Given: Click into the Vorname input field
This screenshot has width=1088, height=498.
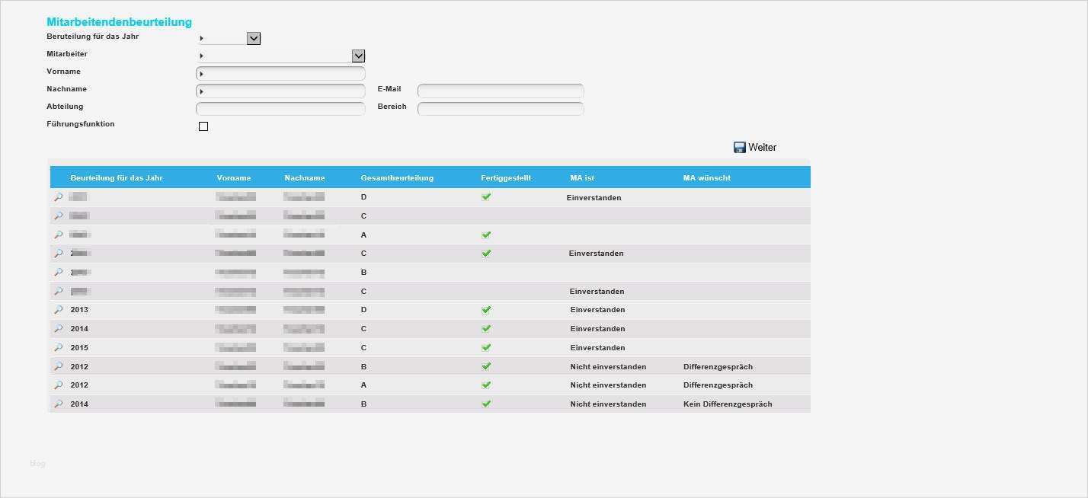Looking at the screenshot, I should click(280, 74).
